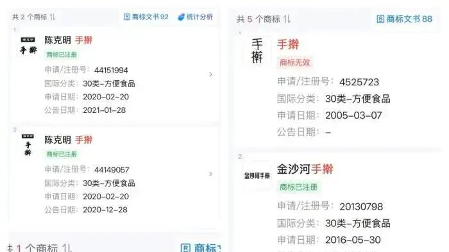Select registration number 44151994
Screen dimensions: 449x252
[x=111, y=70]
